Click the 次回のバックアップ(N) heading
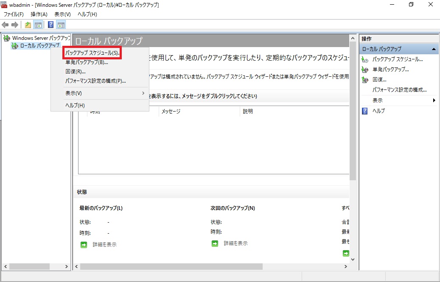Image resolution: width=440 pixels, height=282 pixels. (233, 208)
